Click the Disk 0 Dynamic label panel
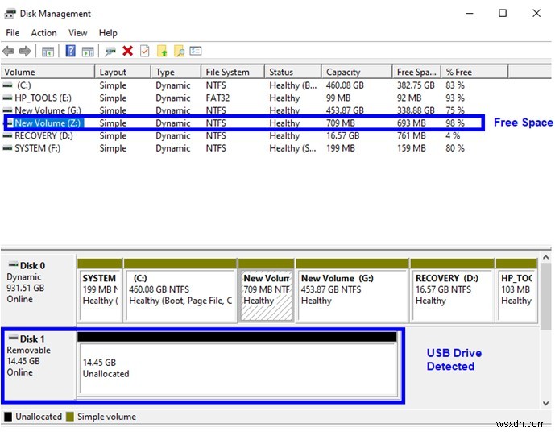Image resolution: width=555 pixels, height=432 pixels. [x=39, y=289]
